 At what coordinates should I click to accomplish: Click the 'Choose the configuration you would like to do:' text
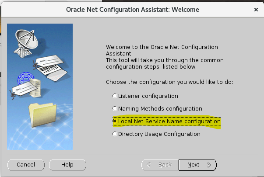click(169, 82)
